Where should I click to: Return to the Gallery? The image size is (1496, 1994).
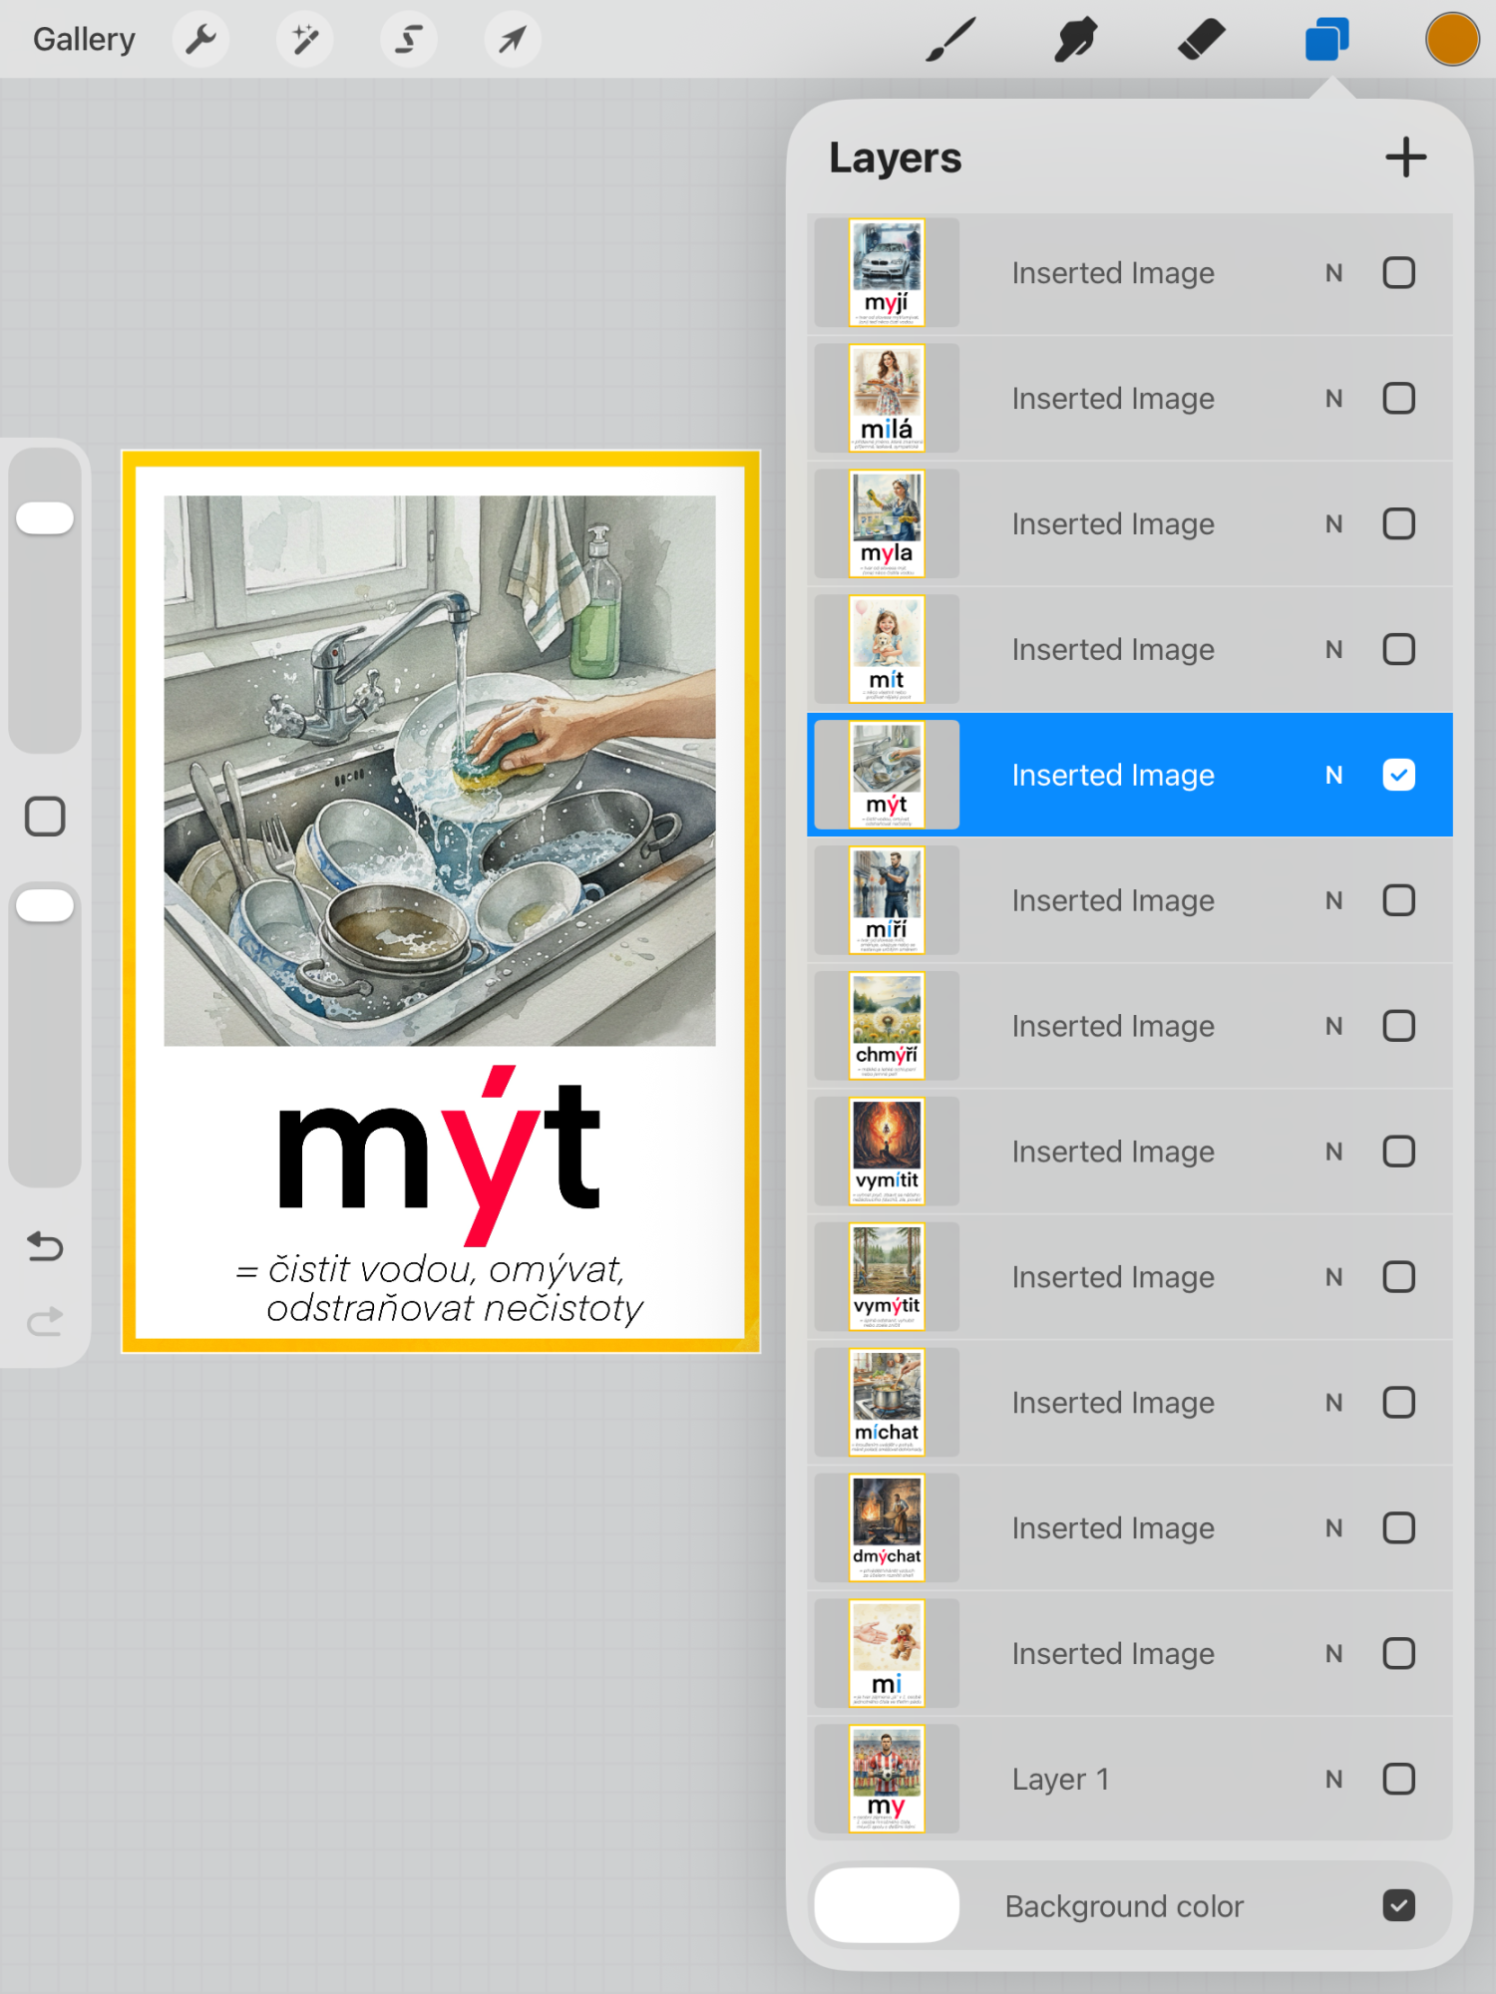coord(84,40)
